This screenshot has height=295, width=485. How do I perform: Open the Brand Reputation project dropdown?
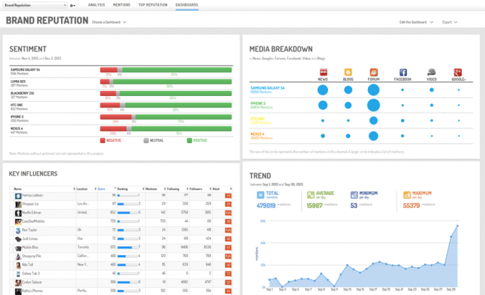tap(34, 5)
